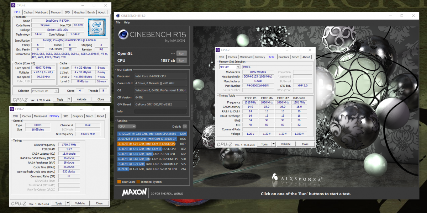Click Close button in CPU-Z SPD window
The height and width of the screenshot is (213, 427).
click(305, 144)
